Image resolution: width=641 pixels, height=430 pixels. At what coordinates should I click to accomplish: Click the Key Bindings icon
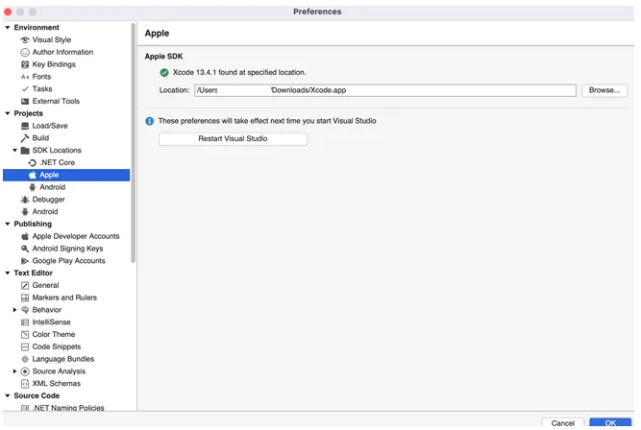25,64
